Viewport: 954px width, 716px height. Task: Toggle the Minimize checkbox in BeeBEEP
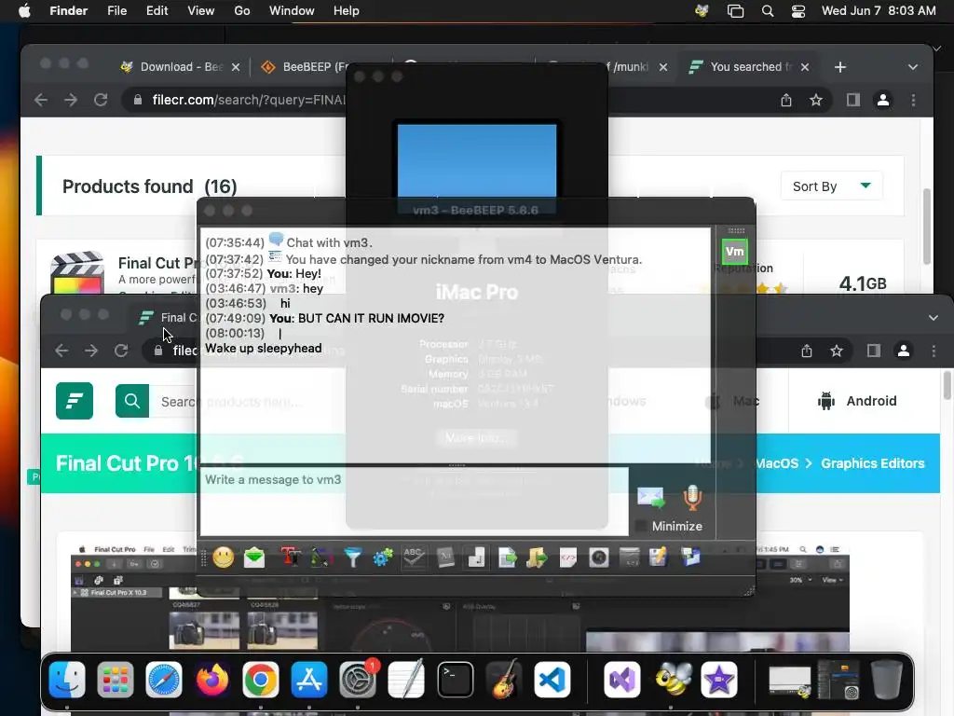(641, 526)
